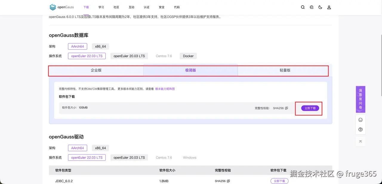Open the 下载 menu

86,7
